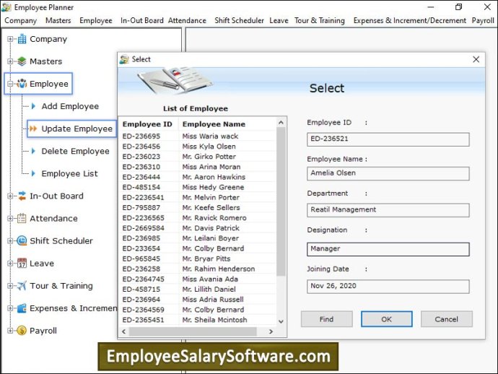This screenshot has height=374, width=498.
Task: Select Delete Employee in tree
Action: coord(75,151)
